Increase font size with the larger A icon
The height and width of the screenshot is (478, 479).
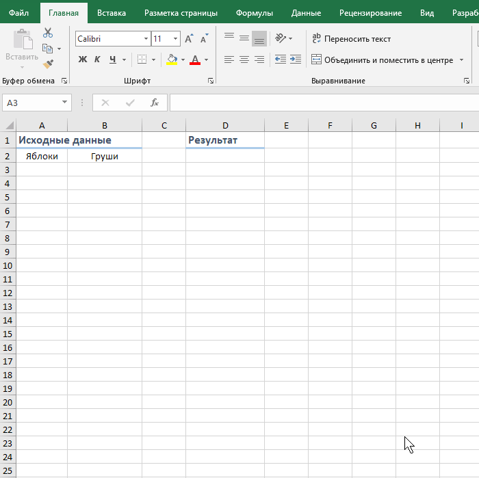click(x=189, y=39)
